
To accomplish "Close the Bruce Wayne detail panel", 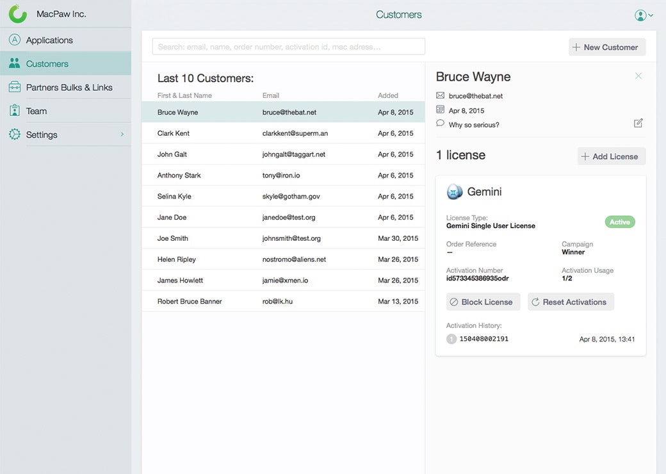I will pyautogui.click(x=638, y=76).
